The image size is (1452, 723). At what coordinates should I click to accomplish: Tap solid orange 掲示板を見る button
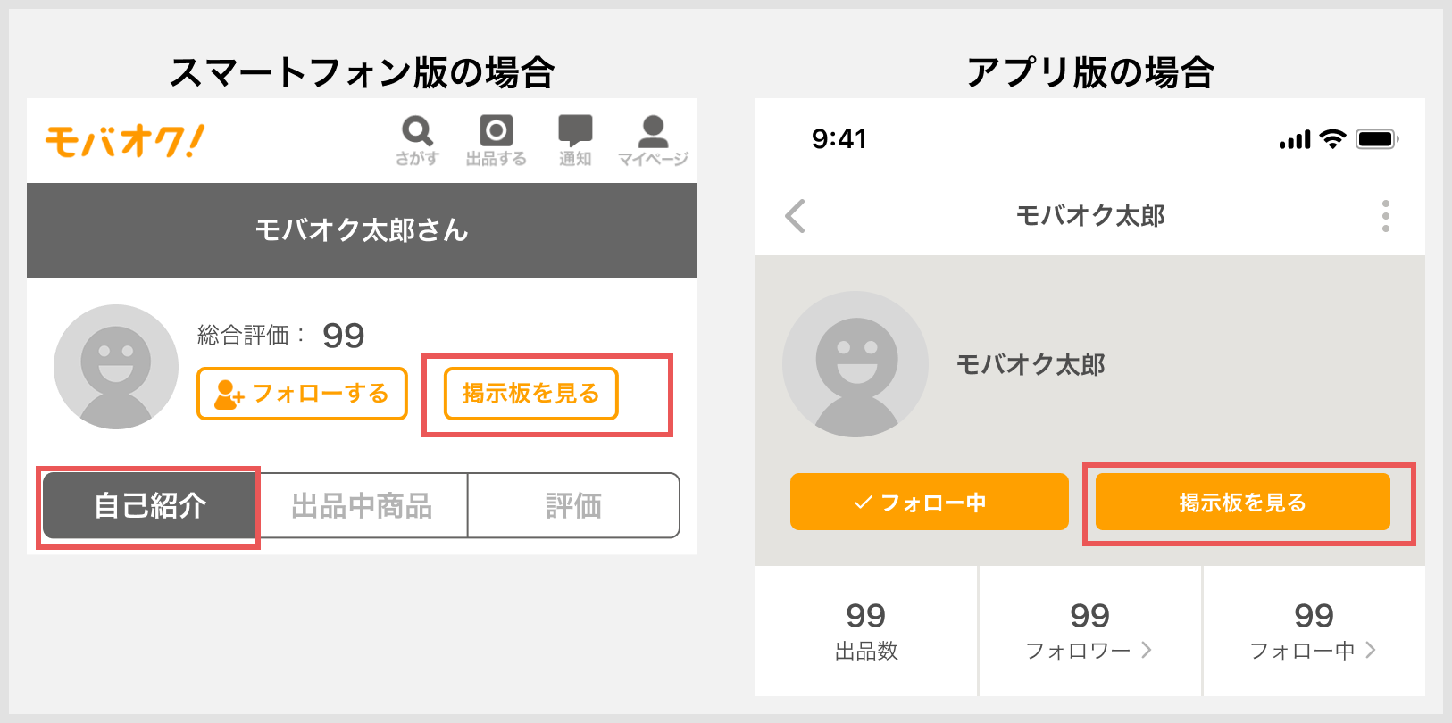(x=1242, y=502)
